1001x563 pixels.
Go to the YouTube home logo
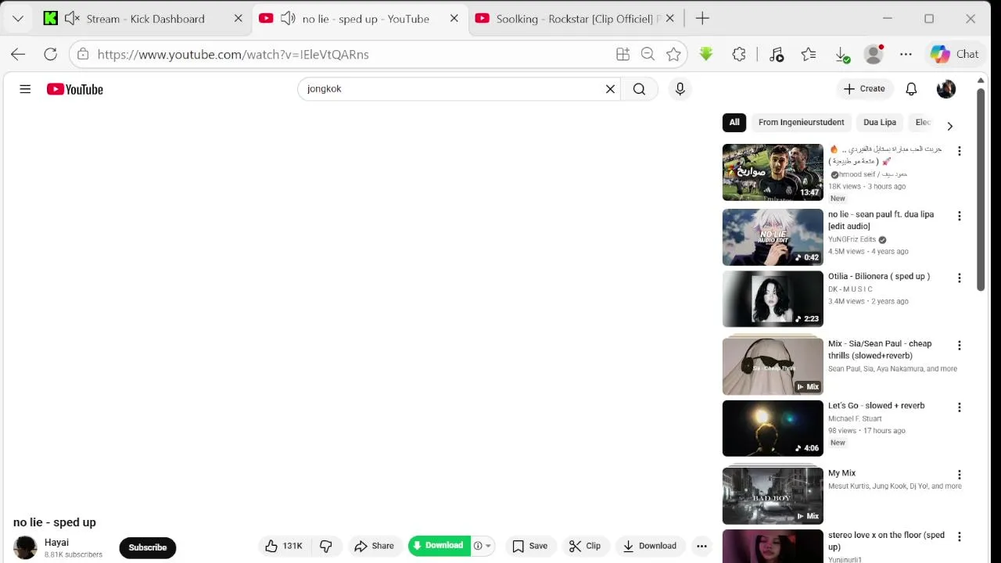click(x=75, y=89)
